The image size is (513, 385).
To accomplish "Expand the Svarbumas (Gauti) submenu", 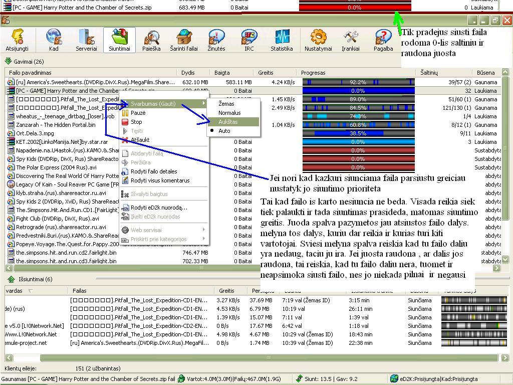I will (153, 104).
